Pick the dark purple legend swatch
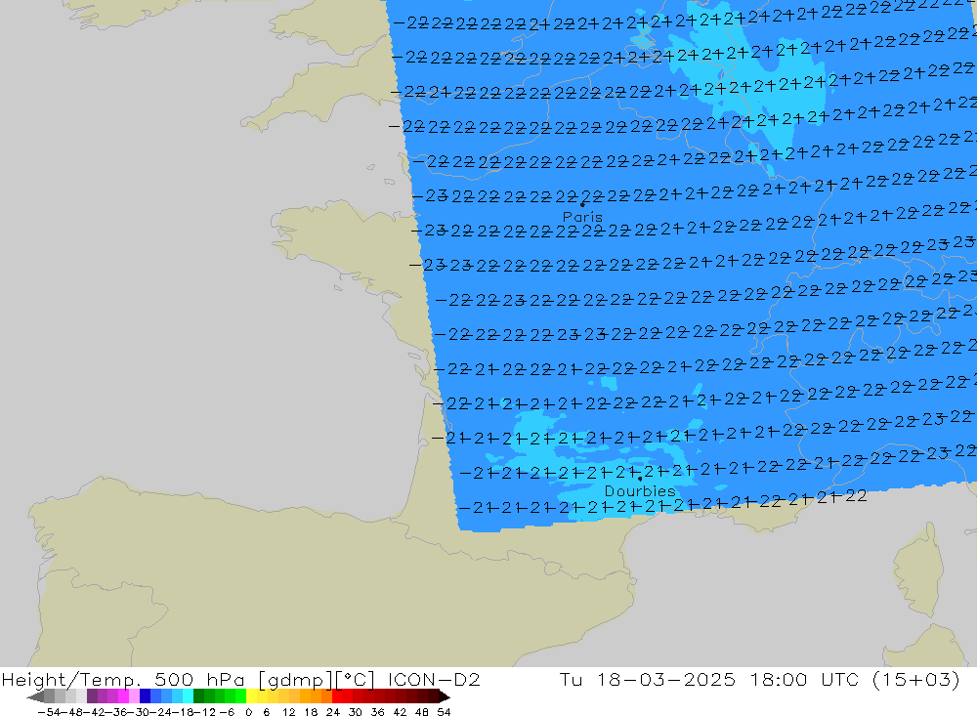Image resolution: width=977 pixels, height=716 pixels. 92,696
